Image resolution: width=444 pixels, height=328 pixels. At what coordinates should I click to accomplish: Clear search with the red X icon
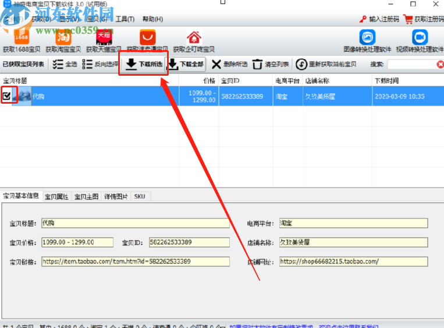(441, 64)
